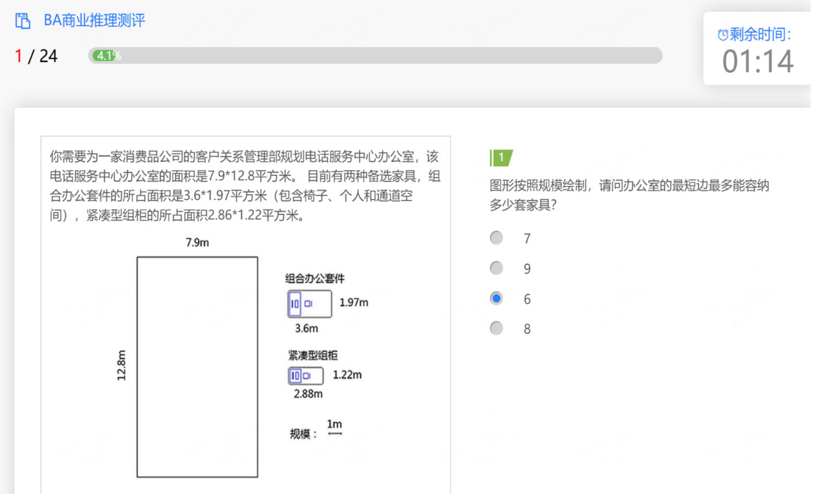Select the radio button for answer 6
Screen dimensions: 823x494
496,298
